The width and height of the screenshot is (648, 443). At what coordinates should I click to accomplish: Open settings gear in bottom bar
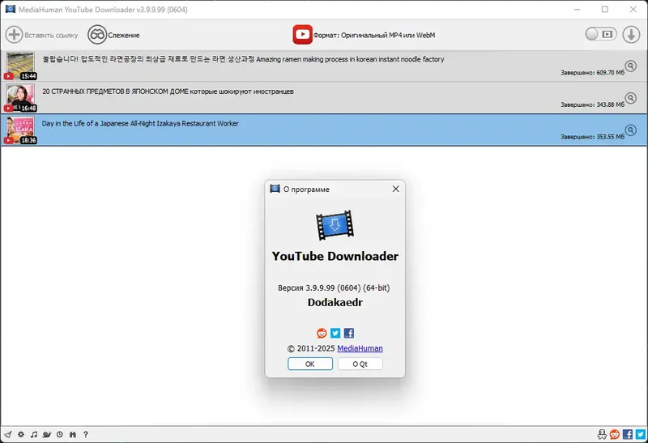pos(21,434)
